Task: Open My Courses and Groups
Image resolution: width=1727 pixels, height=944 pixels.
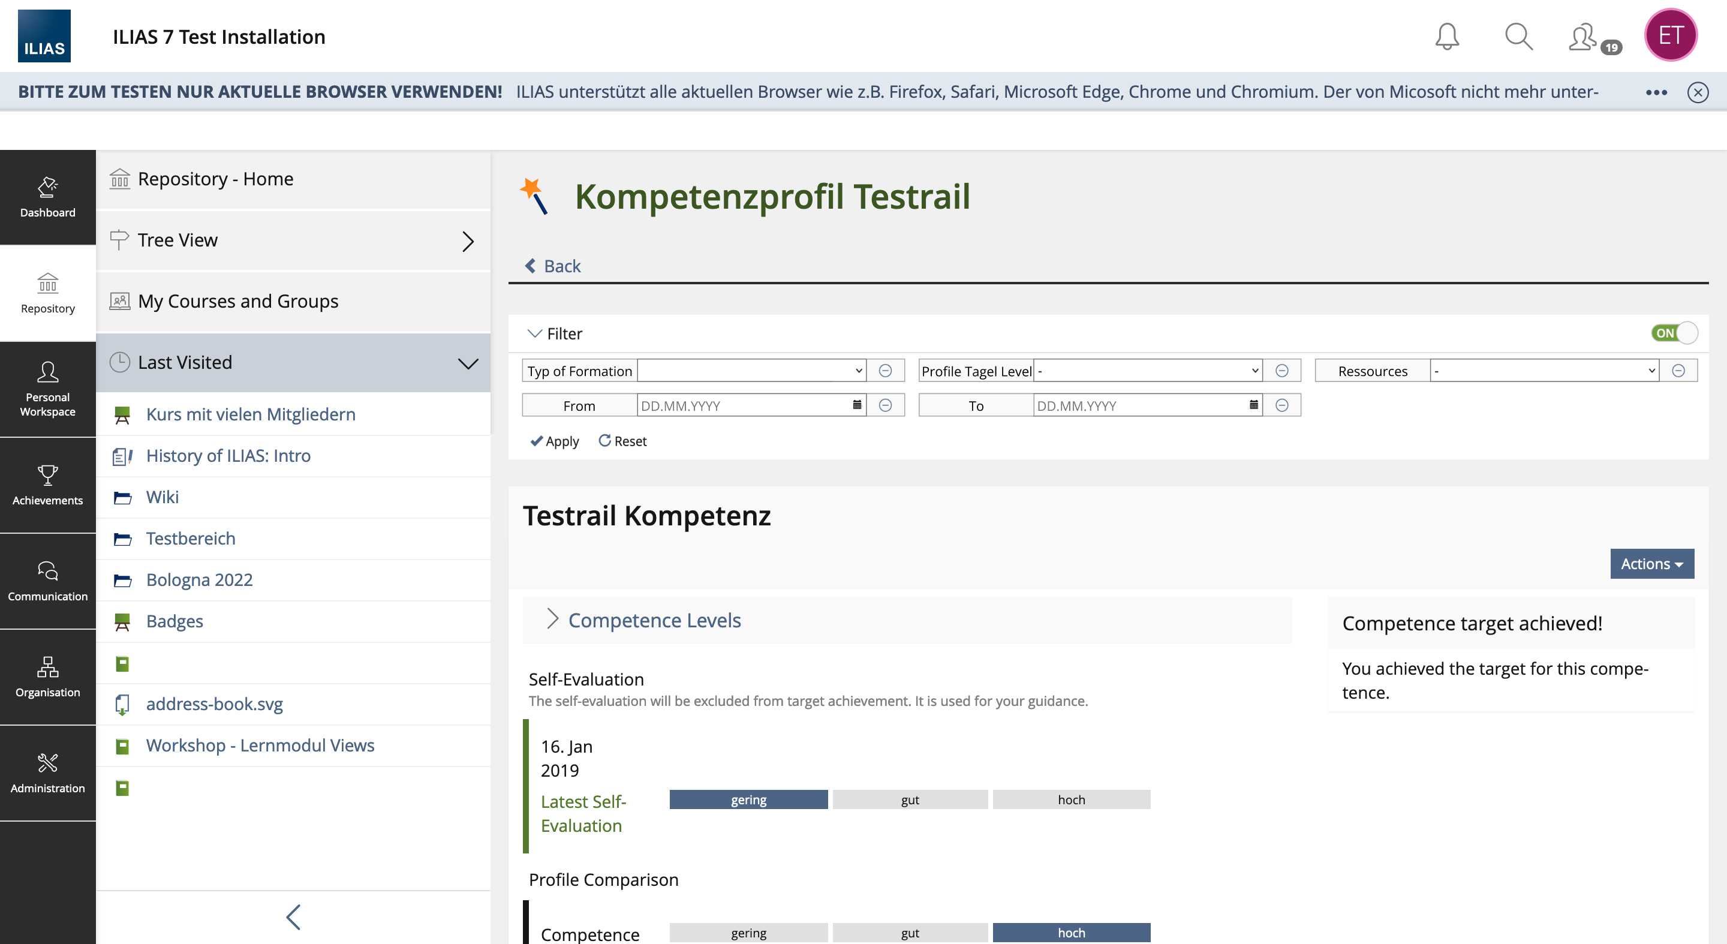Action: pyautogui.click(x=237, y=301)
